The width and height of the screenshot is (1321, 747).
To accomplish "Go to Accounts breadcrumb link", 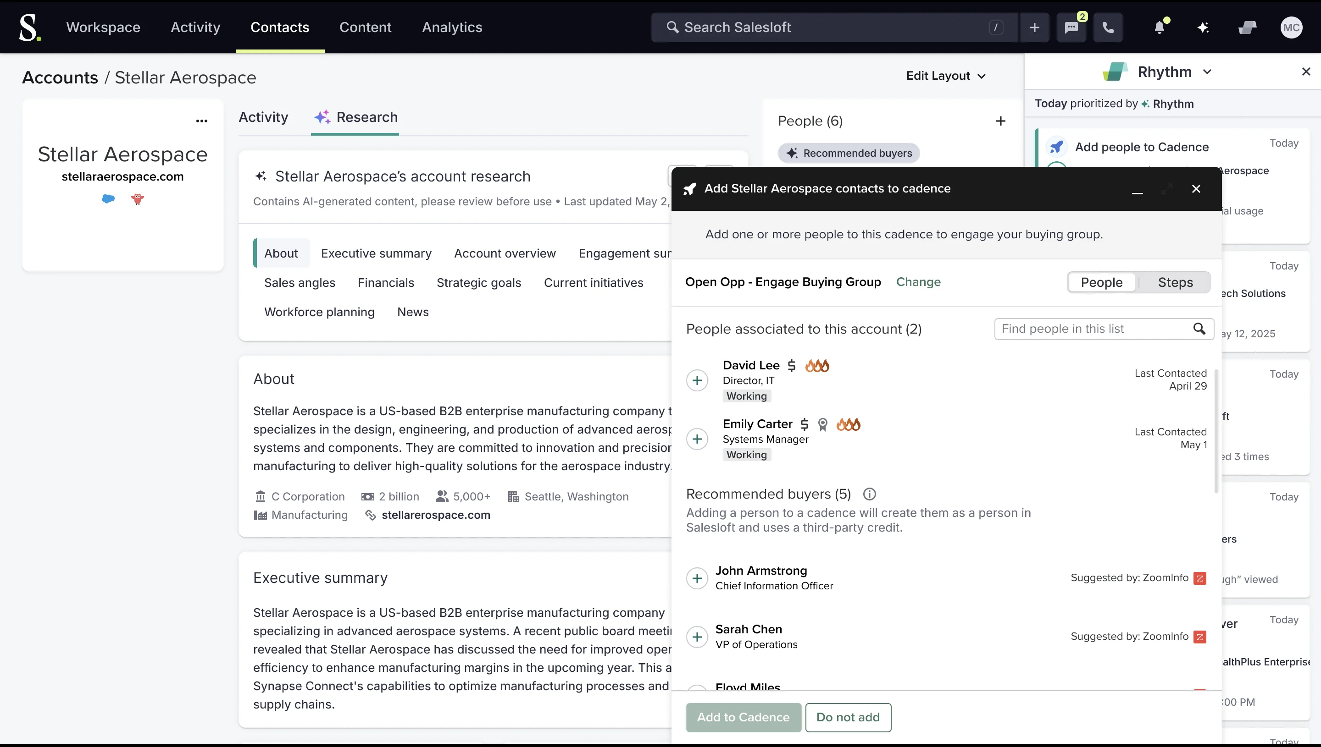I will [x=60, y=77].
